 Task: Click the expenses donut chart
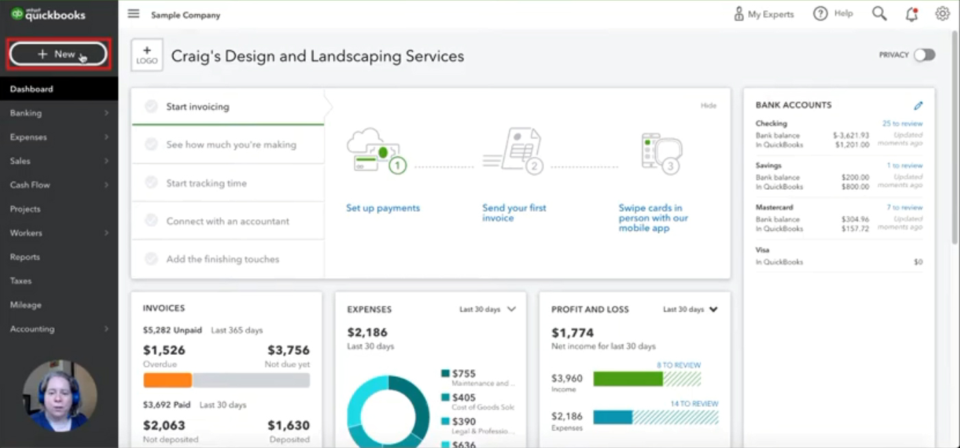388,411
